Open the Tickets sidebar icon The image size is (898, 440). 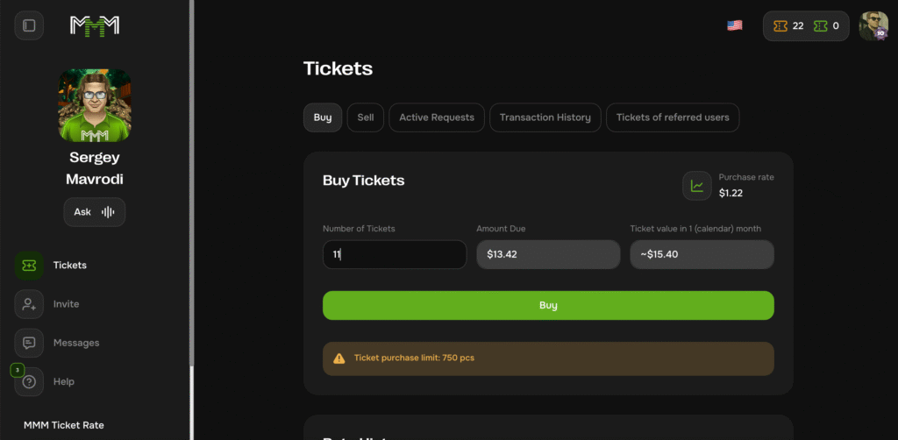(29, 266)
